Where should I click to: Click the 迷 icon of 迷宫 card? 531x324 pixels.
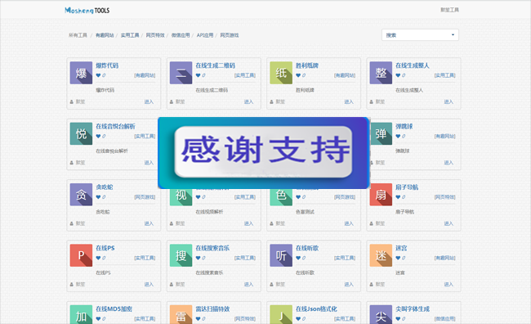pyautogui.click(x=381, y=255)
